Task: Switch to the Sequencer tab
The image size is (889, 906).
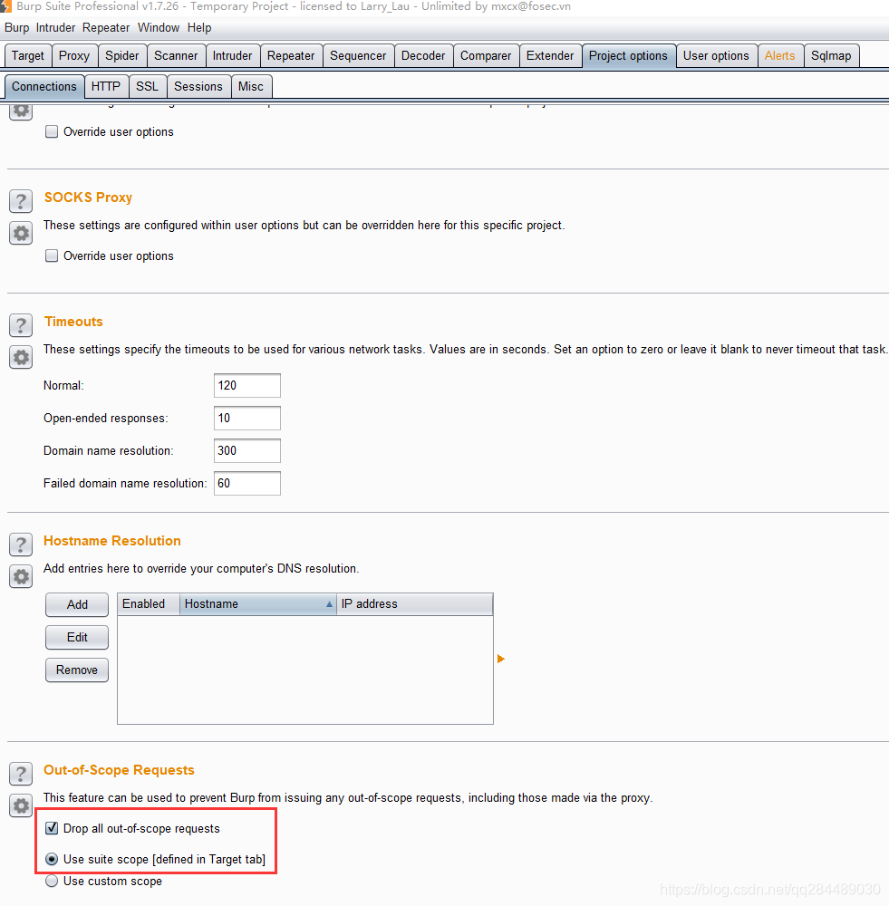Action: coord(358,55)
